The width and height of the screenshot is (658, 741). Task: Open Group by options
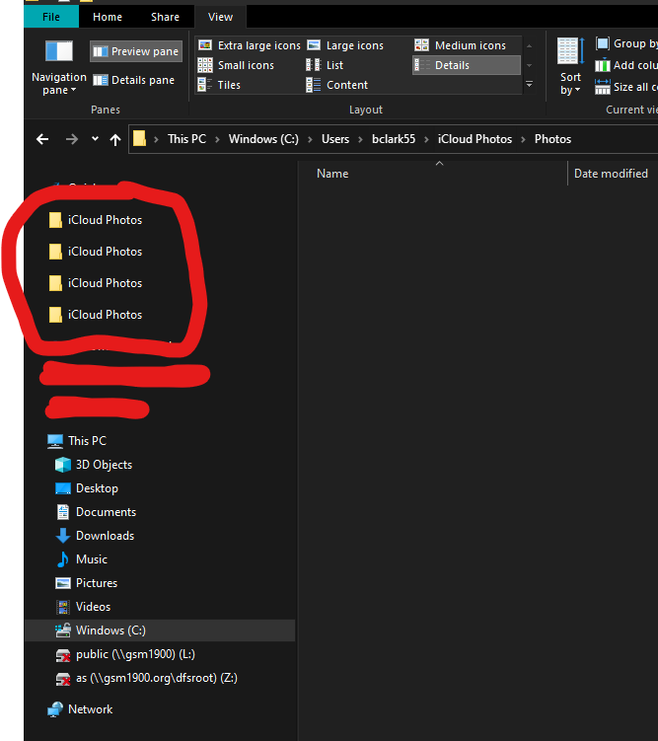[625, 43]
